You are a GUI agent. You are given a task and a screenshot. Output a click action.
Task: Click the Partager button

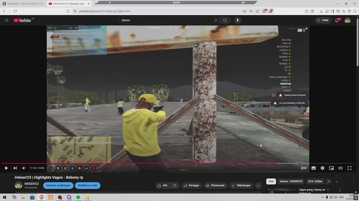coord(191,185)
